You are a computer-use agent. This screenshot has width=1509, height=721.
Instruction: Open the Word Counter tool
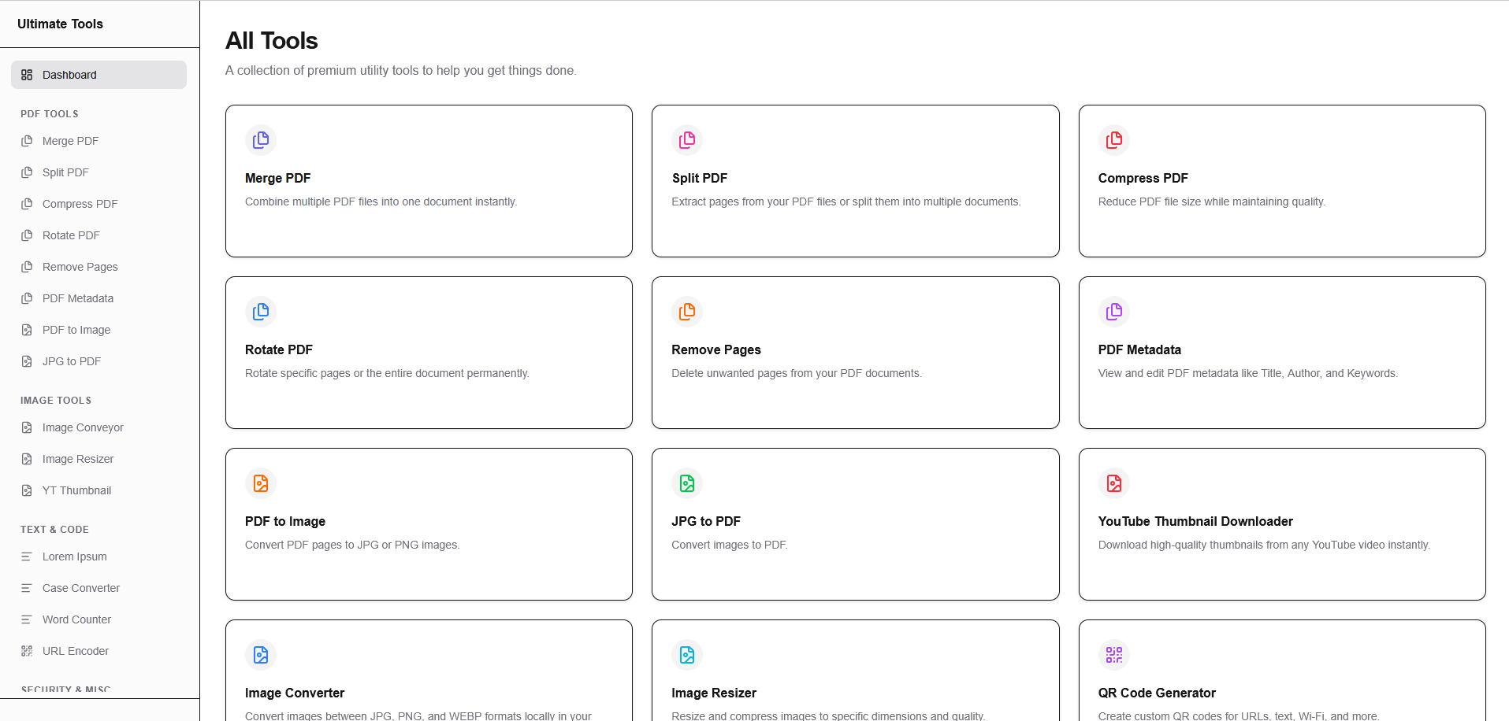76,619
